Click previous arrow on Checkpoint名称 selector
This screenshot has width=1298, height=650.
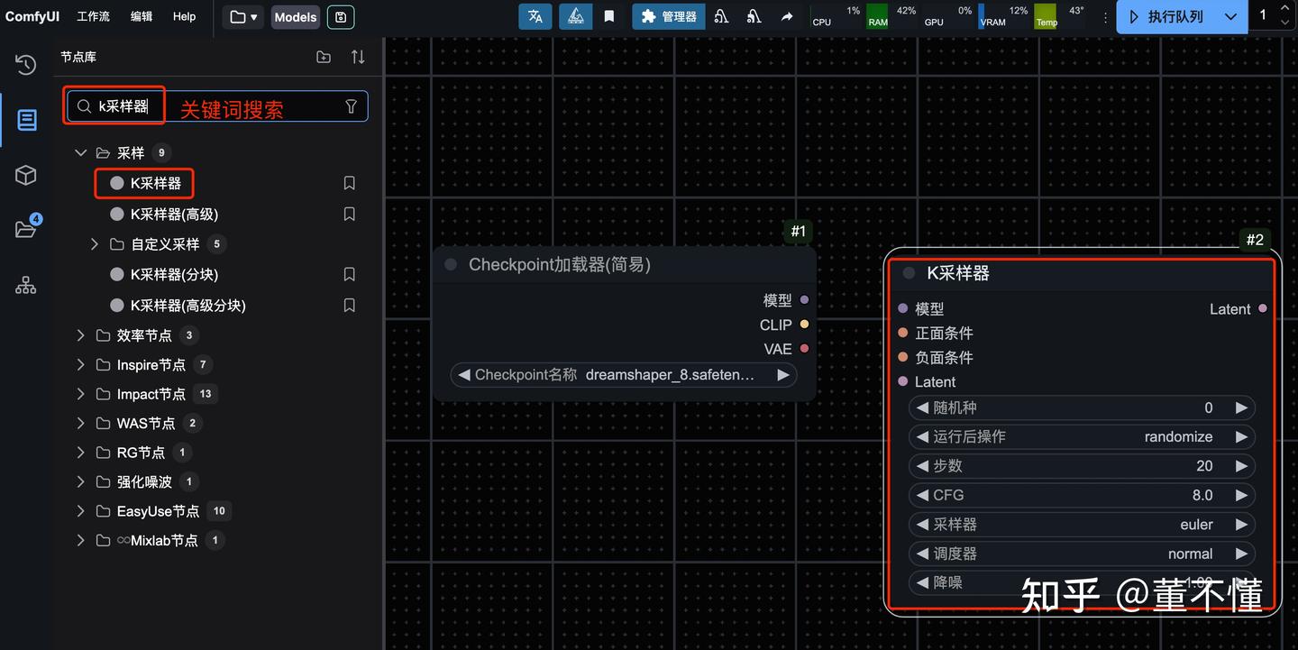[464, 374]
